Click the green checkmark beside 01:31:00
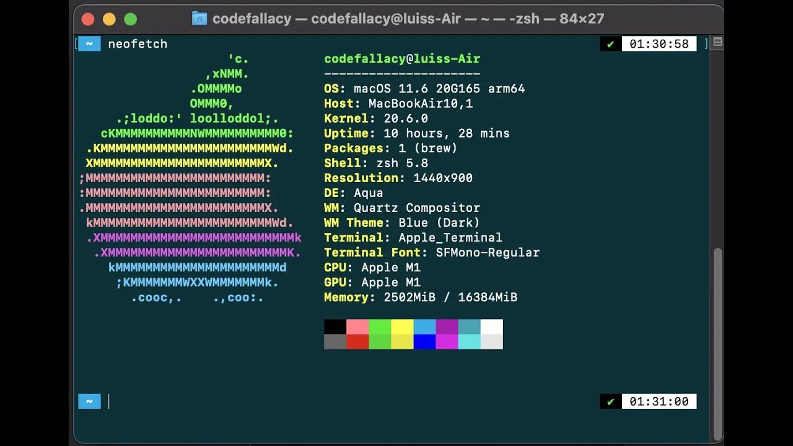 (610, 401)
